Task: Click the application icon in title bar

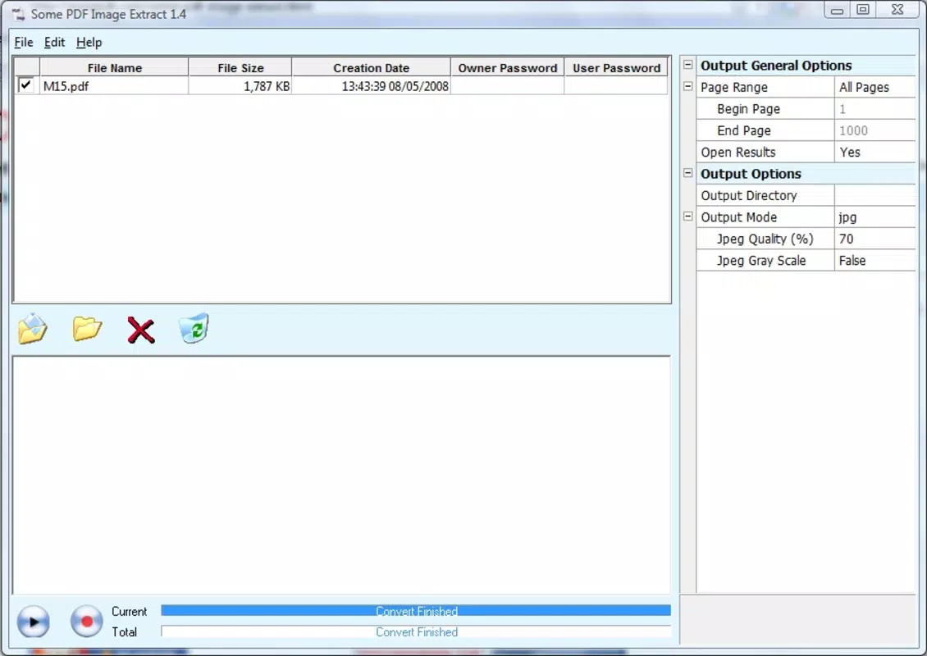Action: coord(18,14)
